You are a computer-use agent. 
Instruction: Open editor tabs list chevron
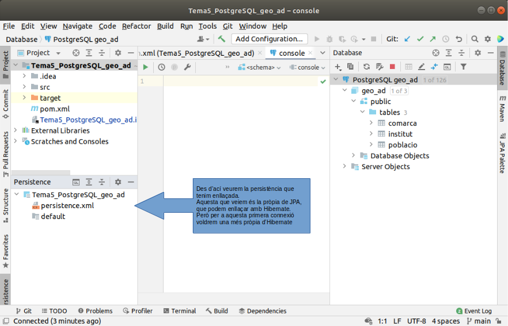pos(323,53)
